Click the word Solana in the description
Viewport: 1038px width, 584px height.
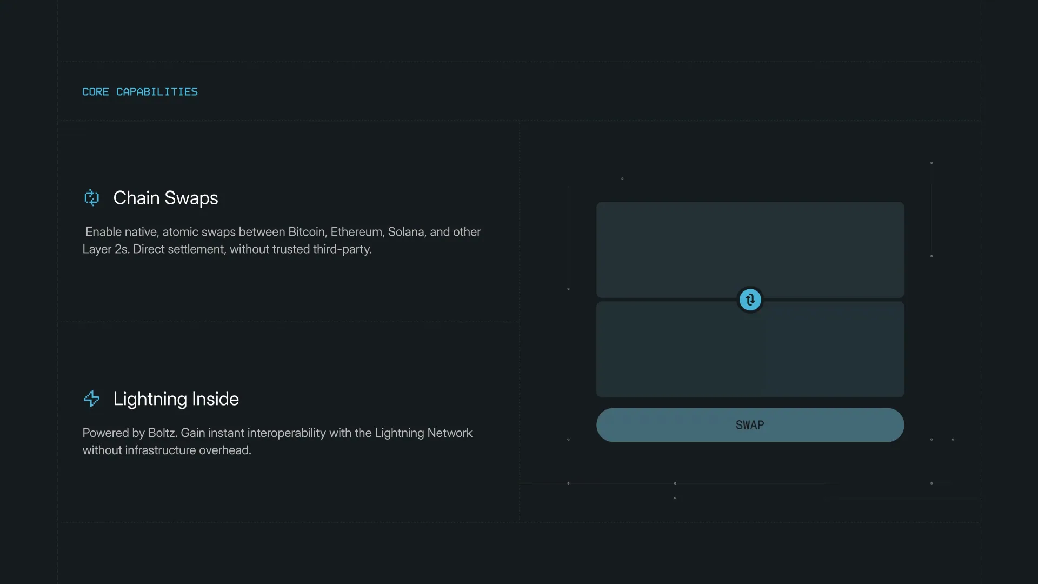tap(407, 232)
